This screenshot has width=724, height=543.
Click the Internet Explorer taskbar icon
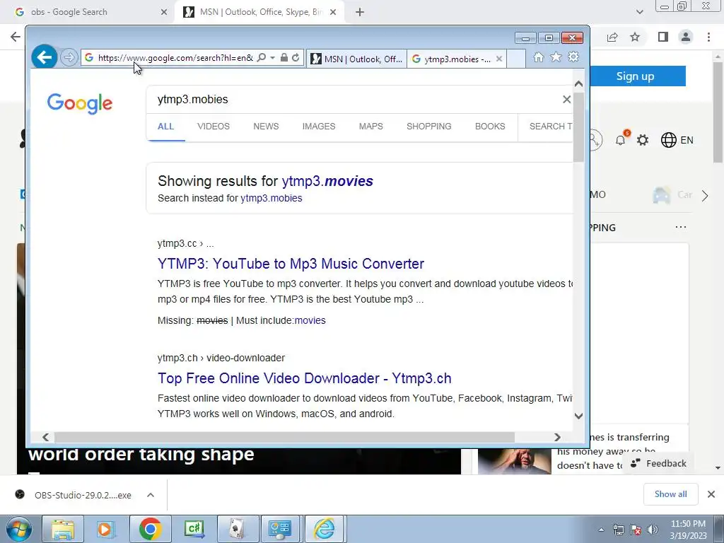point(325,529)
